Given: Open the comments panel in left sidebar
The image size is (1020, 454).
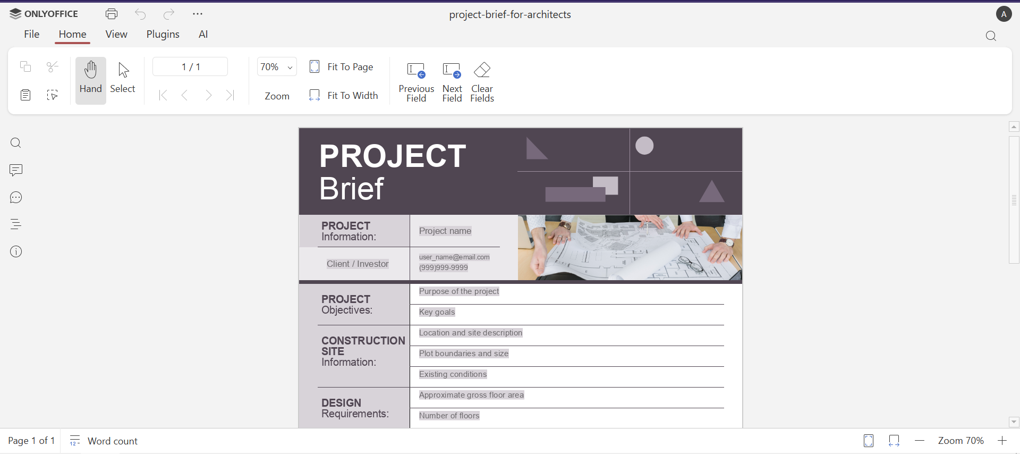Looking at the screenshot, I should click(16, 170).
